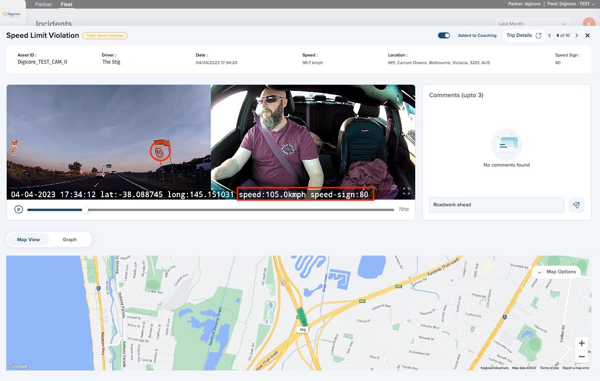Go to next incident arrow
600x381 pixels.
coord(577,35)
